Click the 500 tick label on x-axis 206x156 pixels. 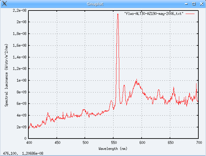coord(85,143)
